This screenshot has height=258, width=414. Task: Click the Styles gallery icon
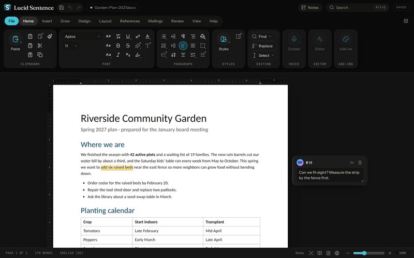point(224,39)
